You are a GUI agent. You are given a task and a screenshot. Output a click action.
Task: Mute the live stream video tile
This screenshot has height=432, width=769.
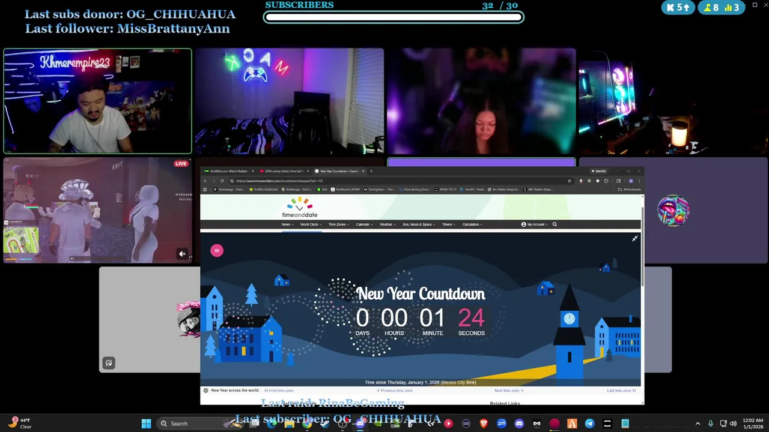tap(182, 254)
